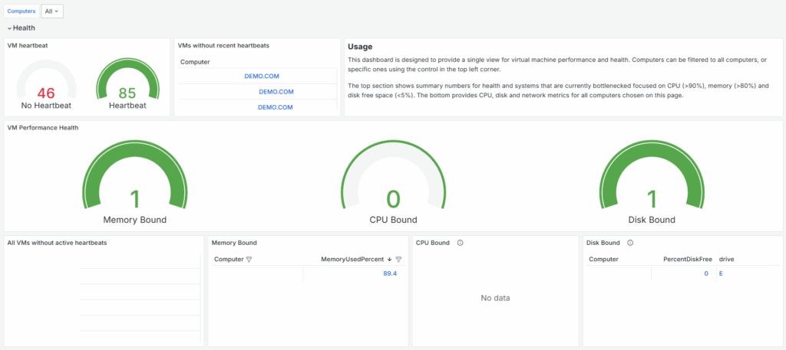Show the CPU Bound panel info icon

pyautogui.click(x=461, y=243)
